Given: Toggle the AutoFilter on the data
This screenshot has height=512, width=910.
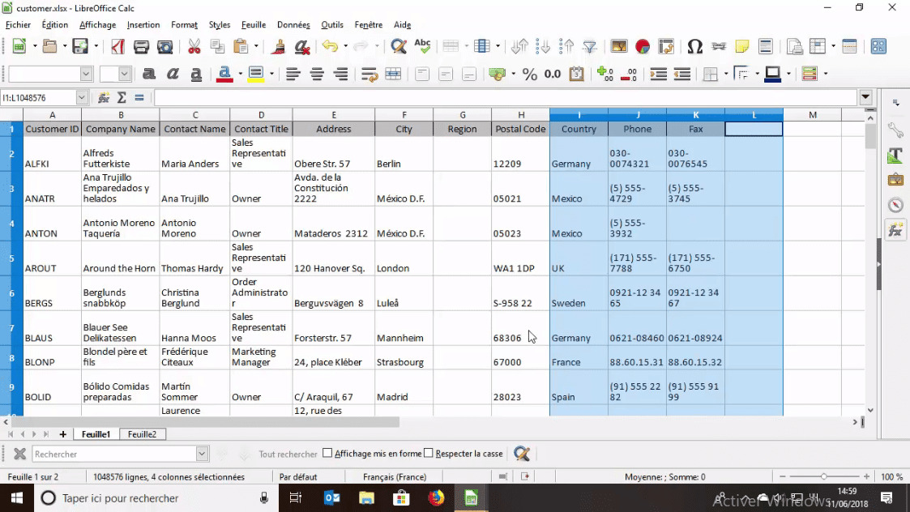Looking at the screenshot, I should click(590, 46).
